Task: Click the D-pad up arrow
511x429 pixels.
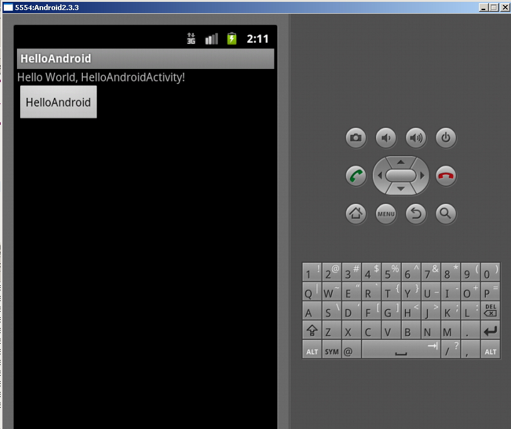Action: click(x=401, y=162)
